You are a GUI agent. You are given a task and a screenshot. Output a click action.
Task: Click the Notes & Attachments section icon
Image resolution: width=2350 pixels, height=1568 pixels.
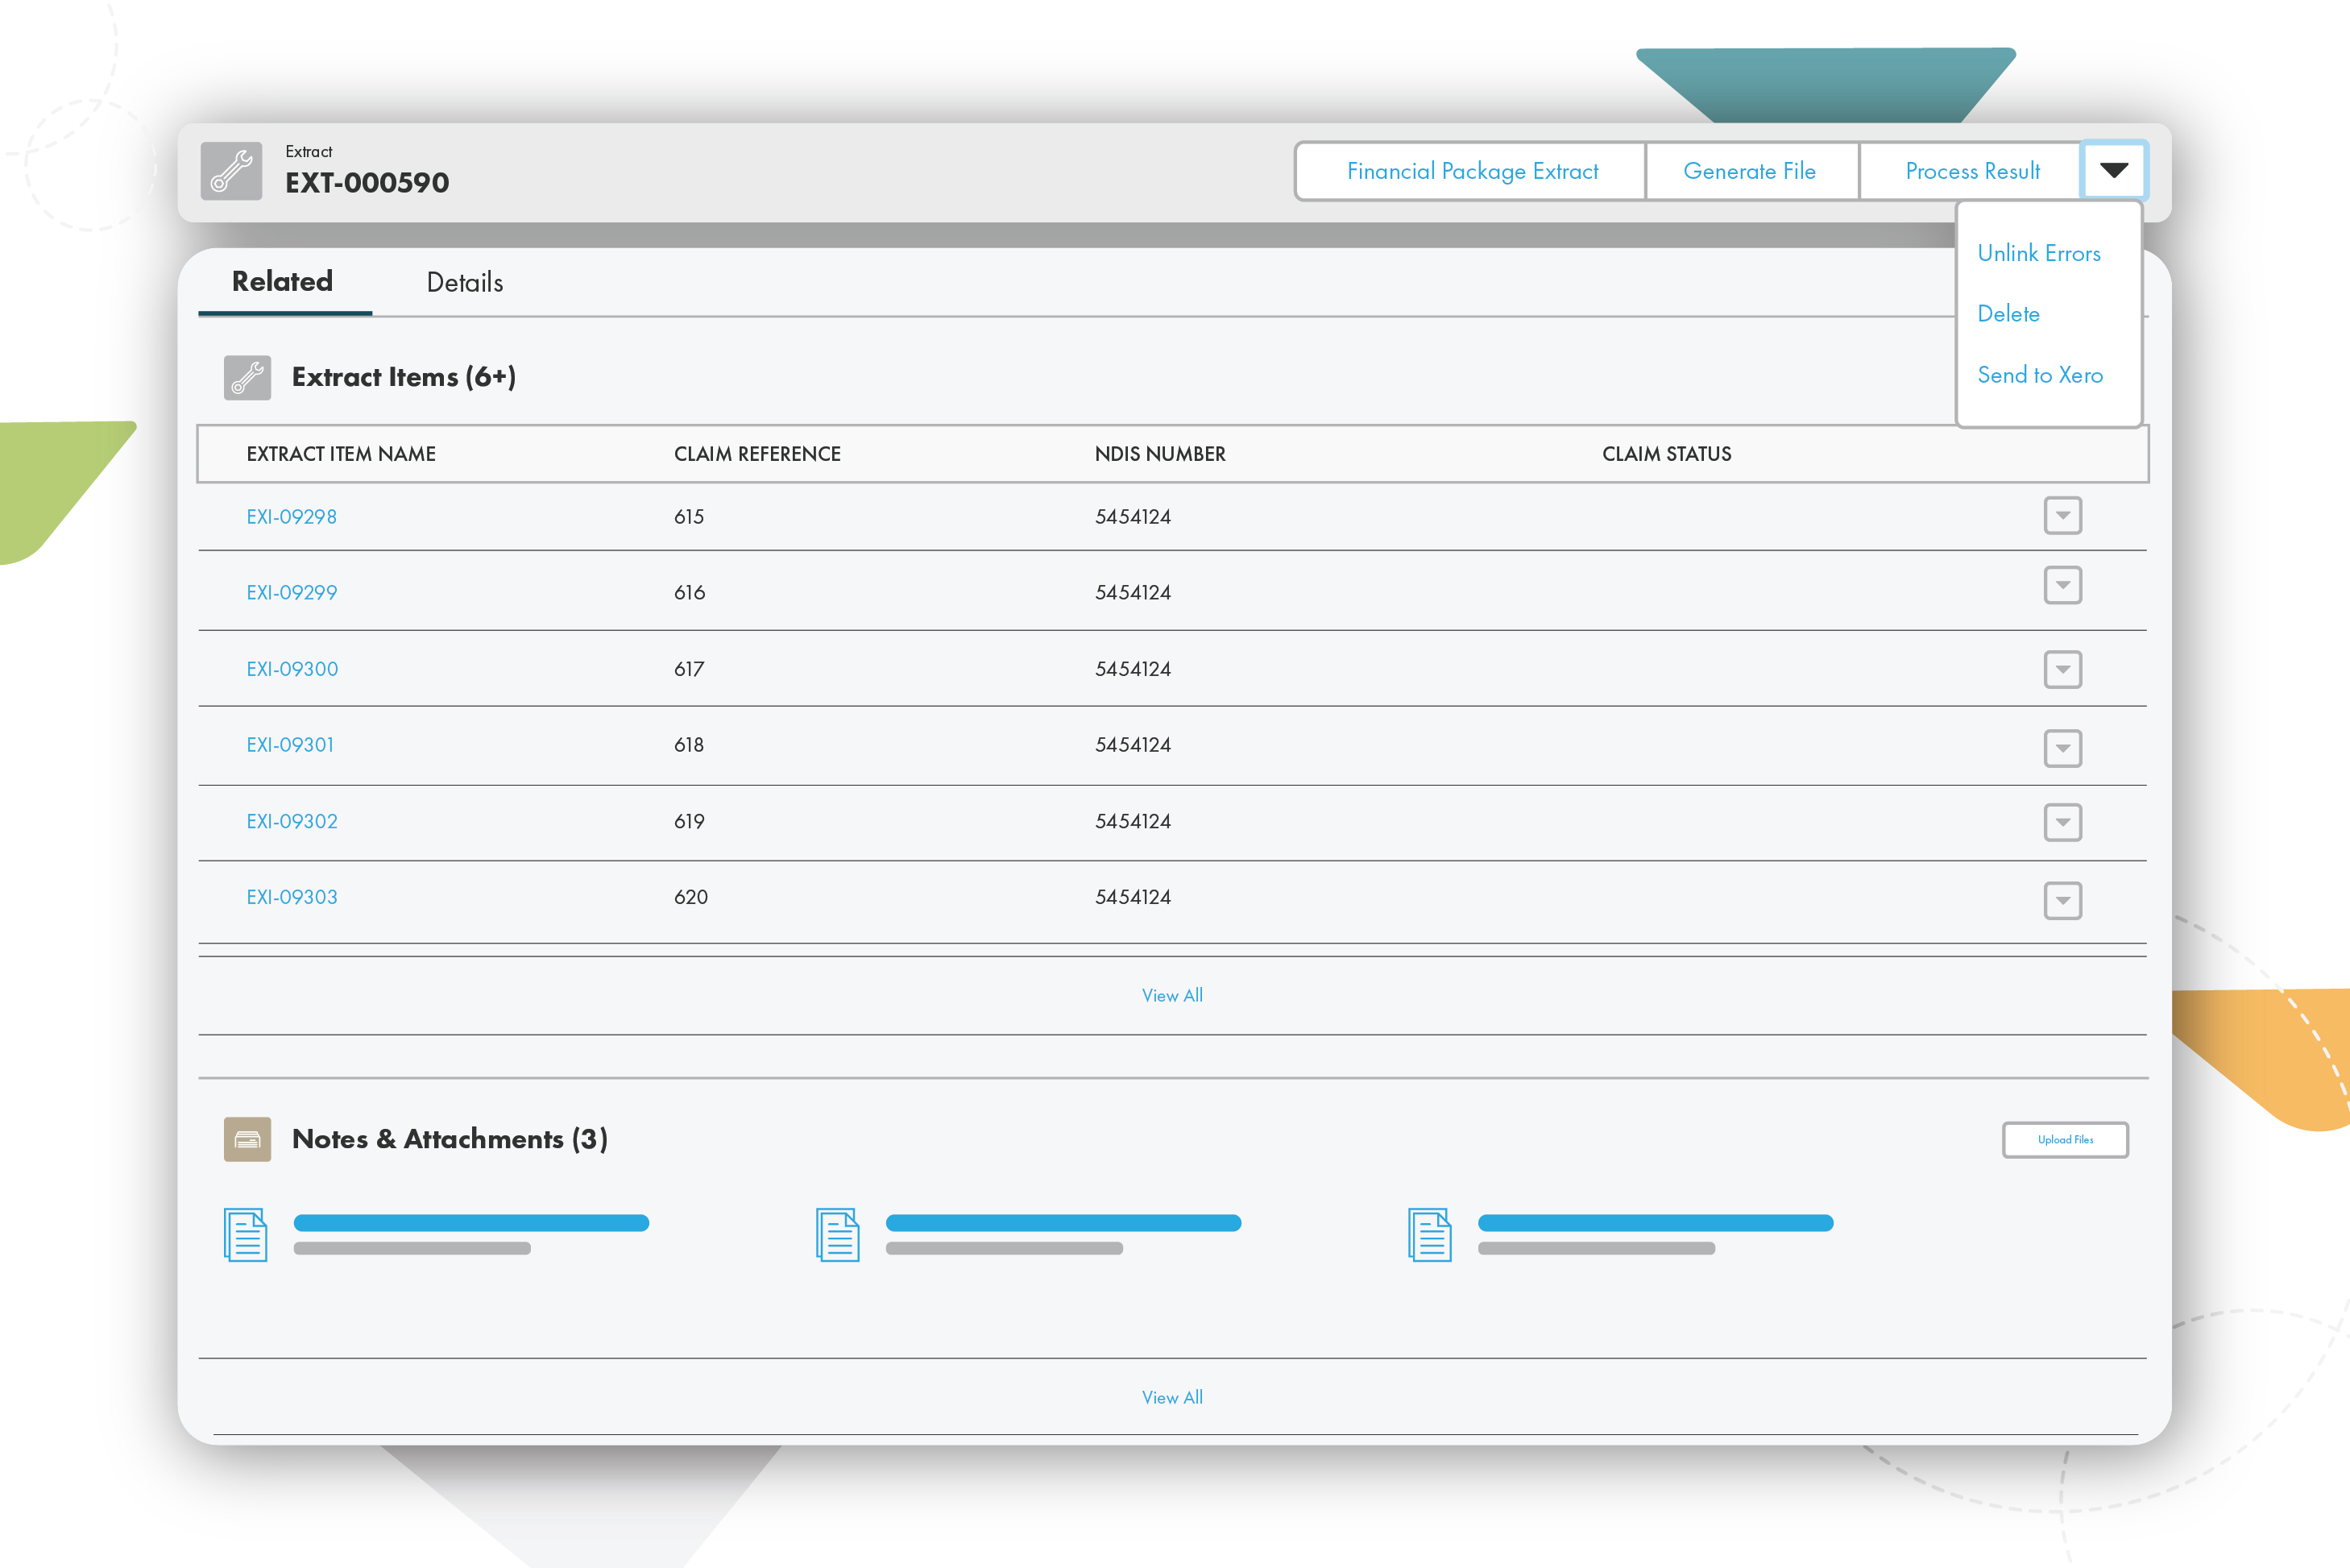pyautogui.click(x=247, y=1139)
